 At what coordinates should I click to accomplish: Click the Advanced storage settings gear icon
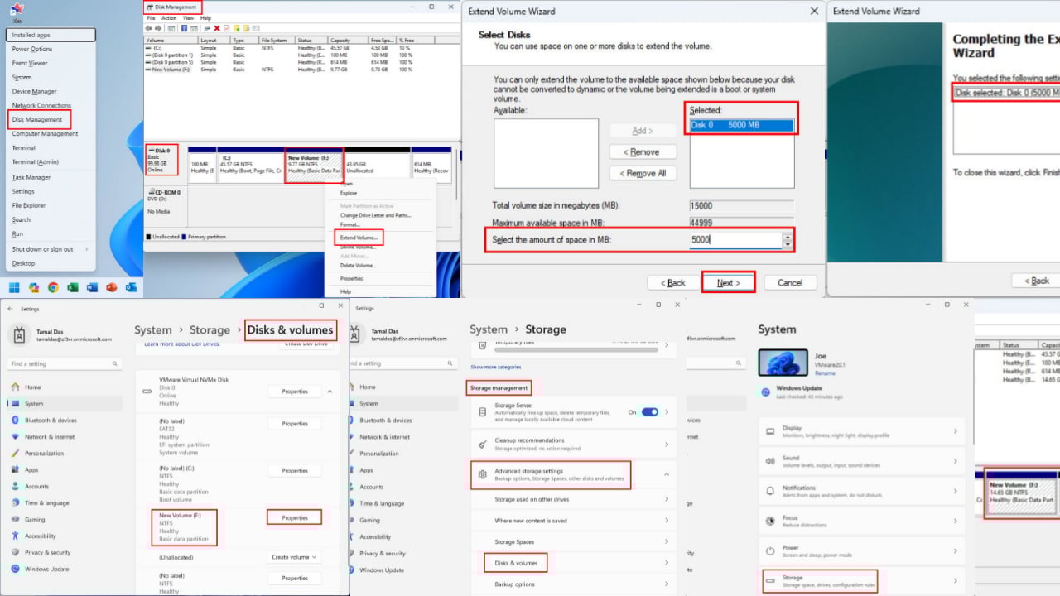483,474
